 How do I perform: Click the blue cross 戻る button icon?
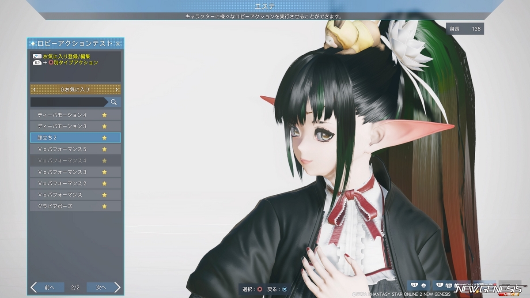pos(284,289)
